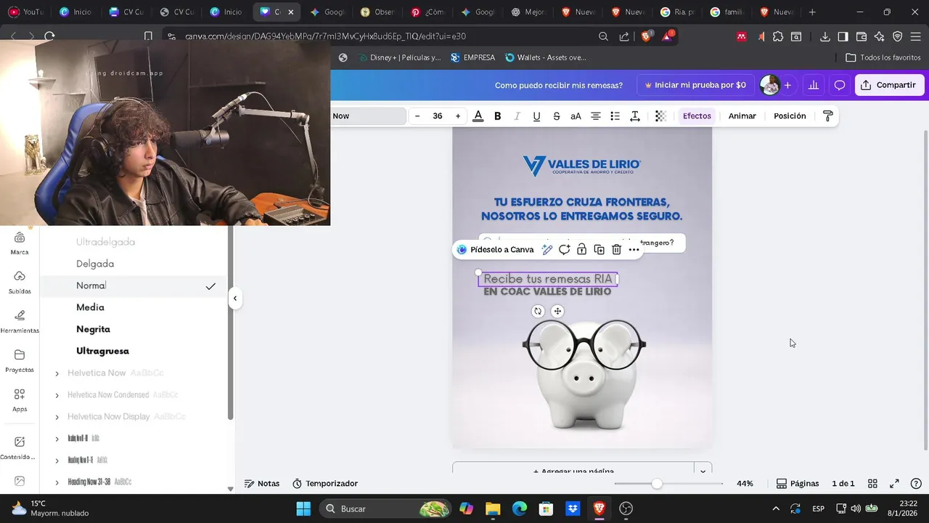929x523 pixels.
Task: Copy style with paint roller icon
Action: click(x=827, y=116)
